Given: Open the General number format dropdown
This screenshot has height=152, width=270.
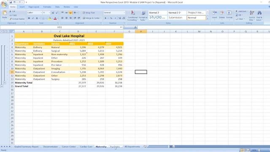Looking at the screenshot, I should pyautogui.click(x=124, y=13).
